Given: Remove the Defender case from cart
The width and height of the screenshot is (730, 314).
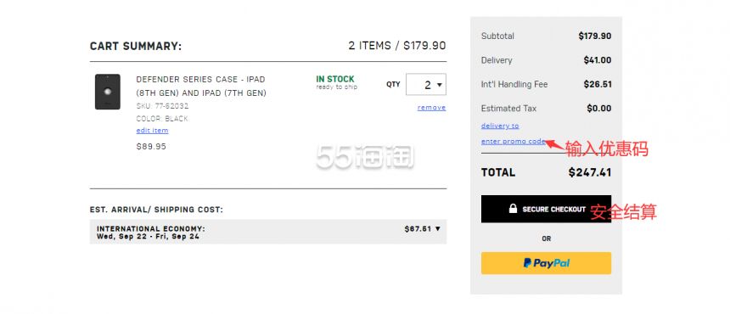Looking at the screenshot, I should tap(431, 108).
